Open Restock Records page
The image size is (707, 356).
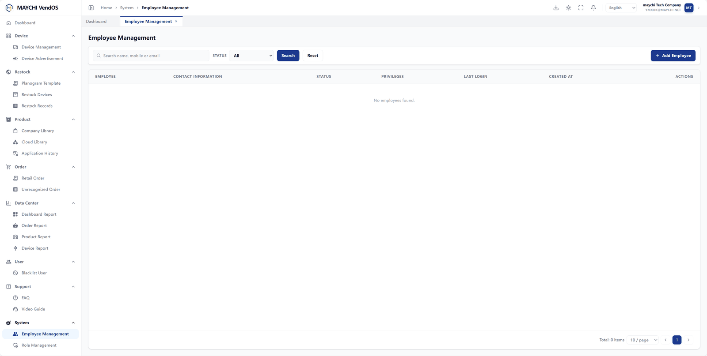41,106
